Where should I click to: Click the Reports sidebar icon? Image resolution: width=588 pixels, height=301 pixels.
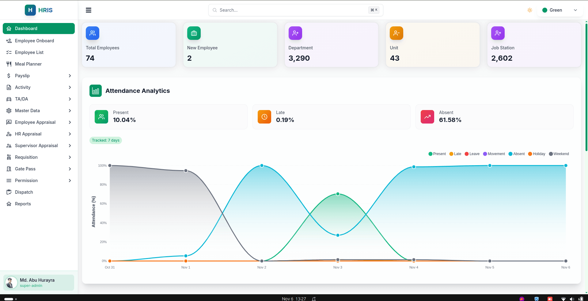[x=9, y=204]
